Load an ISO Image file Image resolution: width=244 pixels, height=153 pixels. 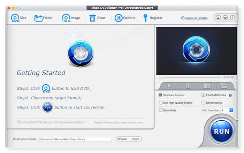click(71, 18)
